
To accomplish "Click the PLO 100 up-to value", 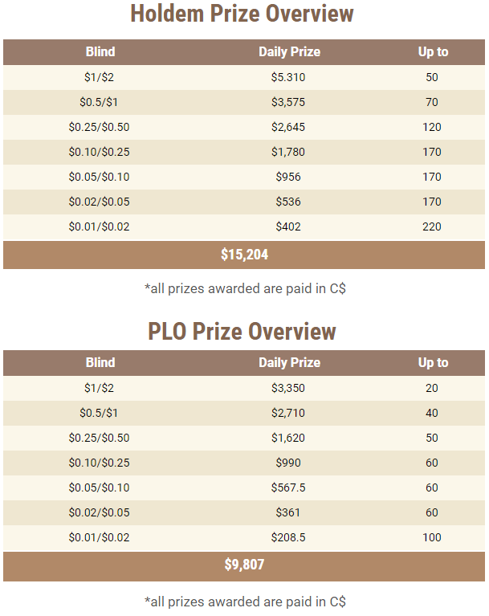I will click(432, 537).
